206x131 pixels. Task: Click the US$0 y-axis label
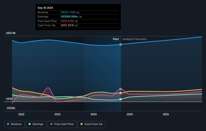pyautogui.click(x=9, y=99)
